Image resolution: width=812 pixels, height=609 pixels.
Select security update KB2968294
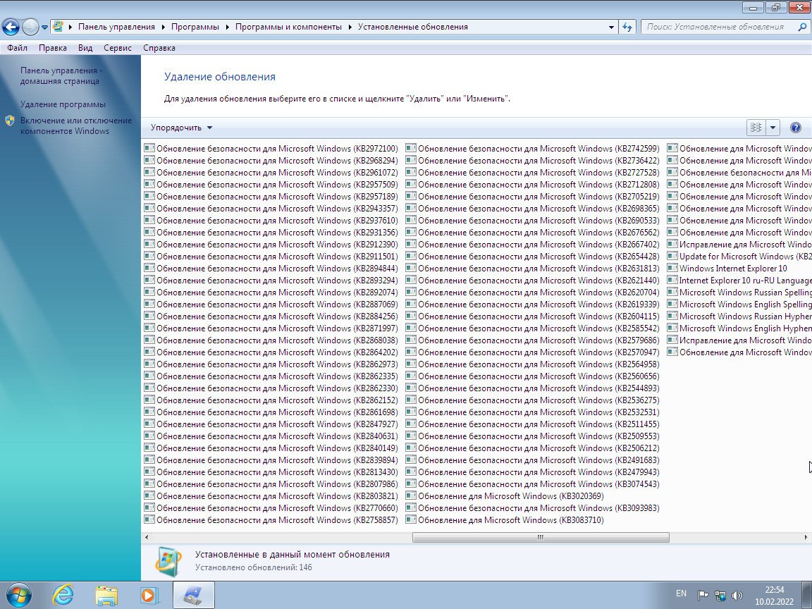tap(271, 161)
